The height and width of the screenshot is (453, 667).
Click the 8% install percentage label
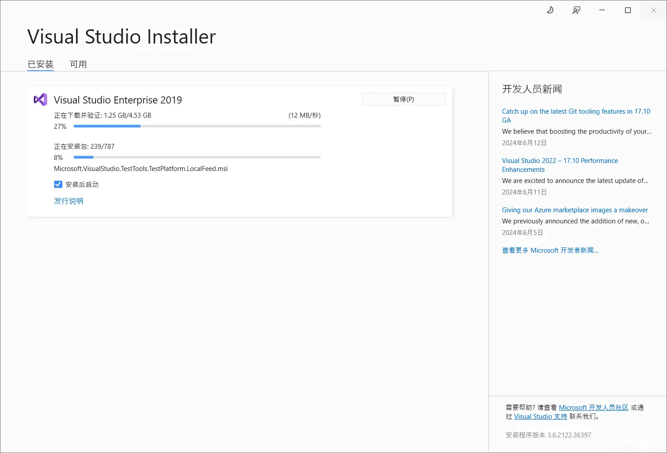click(x=58, y=158)
